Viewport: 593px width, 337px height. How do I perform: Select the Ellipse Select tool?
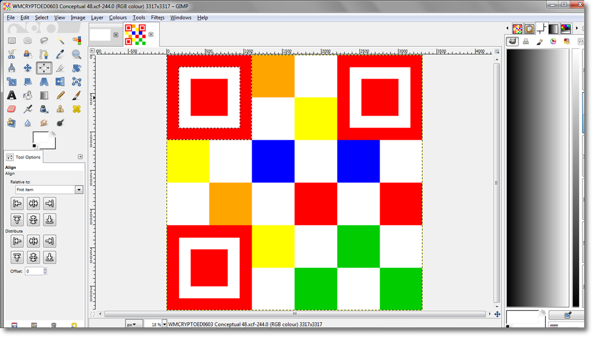(27, 41)
